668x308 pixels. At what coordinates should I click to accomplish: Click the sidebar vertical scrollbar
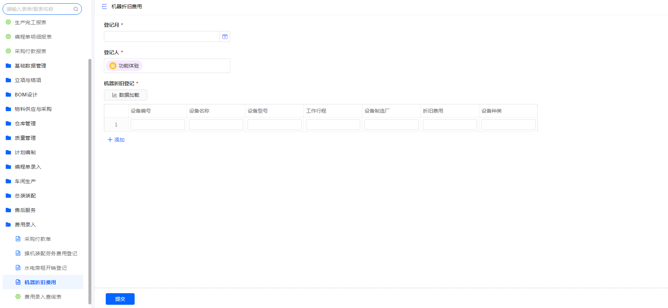[90, 181]
